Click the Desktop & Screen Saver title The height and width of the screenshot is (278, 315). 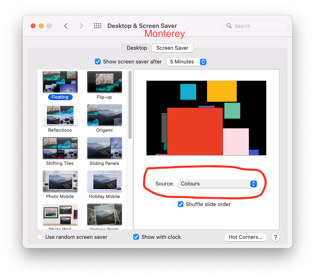coord(142,26)
